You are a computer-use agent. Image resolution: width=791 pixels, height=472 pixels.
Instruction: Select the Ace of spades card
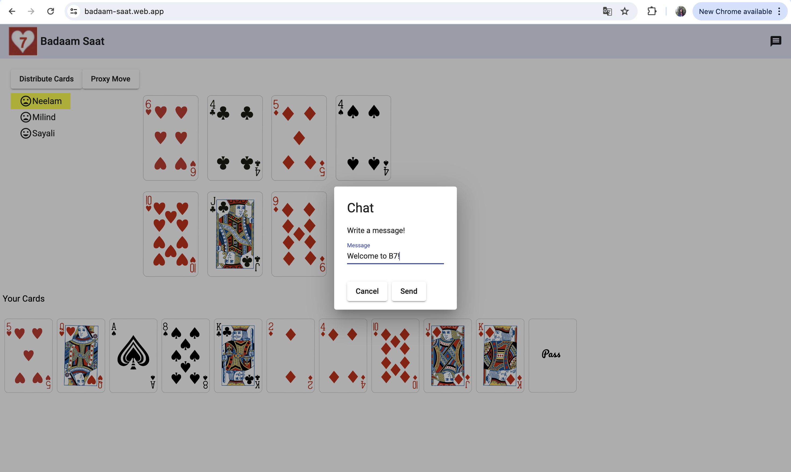tap(133, 355)
